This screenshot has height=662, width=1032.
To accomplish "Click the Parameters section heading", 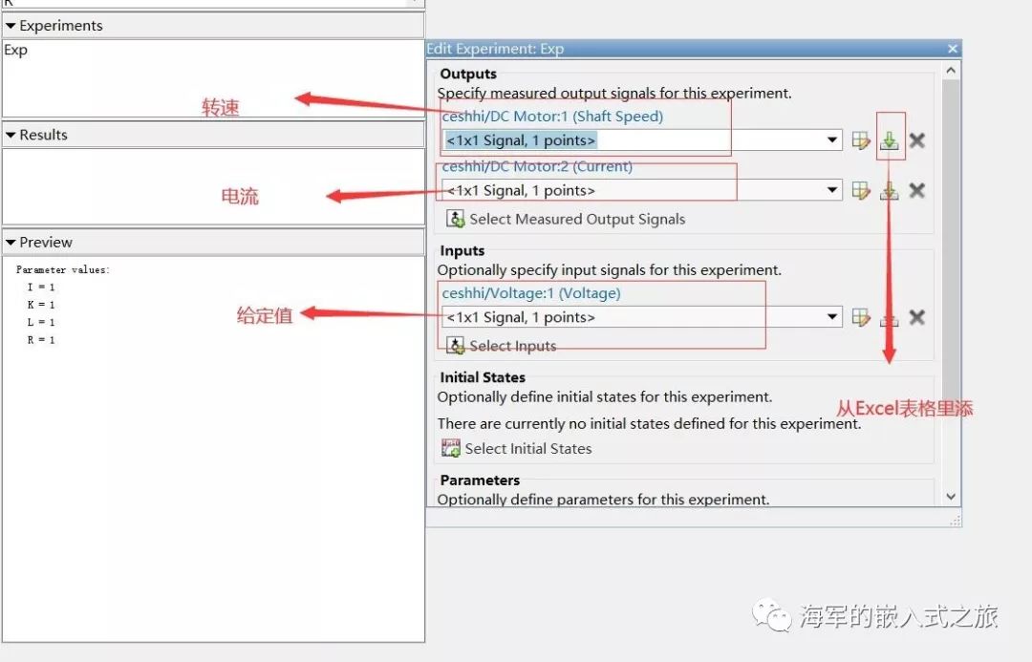I will coord(480,480).
